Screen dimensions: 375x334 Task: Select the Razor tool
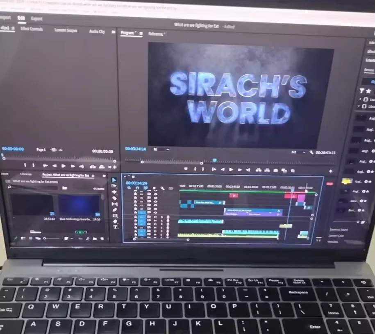point(115,198)
